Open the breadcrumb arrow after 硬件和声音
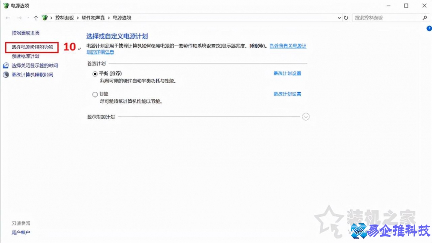 pos(109,18)
